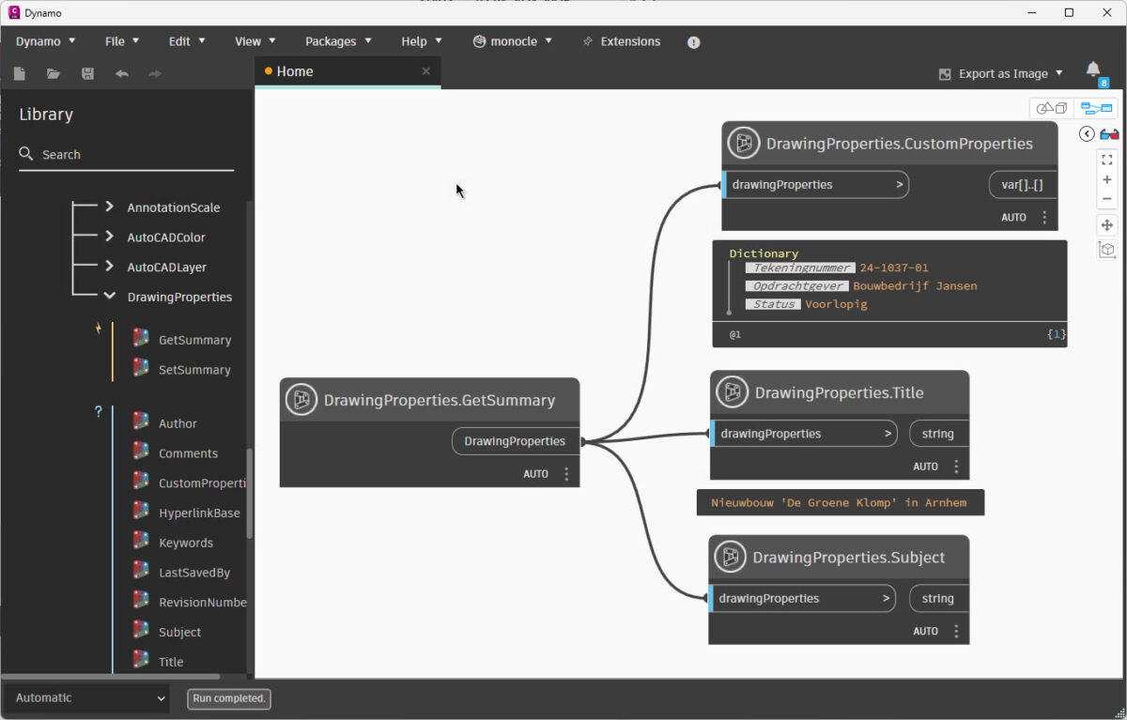The height and width of the screenshot is (720, 1127).
Task: Click the library horizontal scrollbar
Action: pos(110,676)
